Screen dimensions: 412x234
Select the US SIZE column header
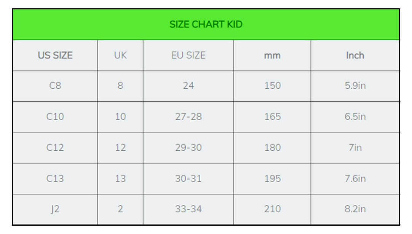tap(55, 55)
